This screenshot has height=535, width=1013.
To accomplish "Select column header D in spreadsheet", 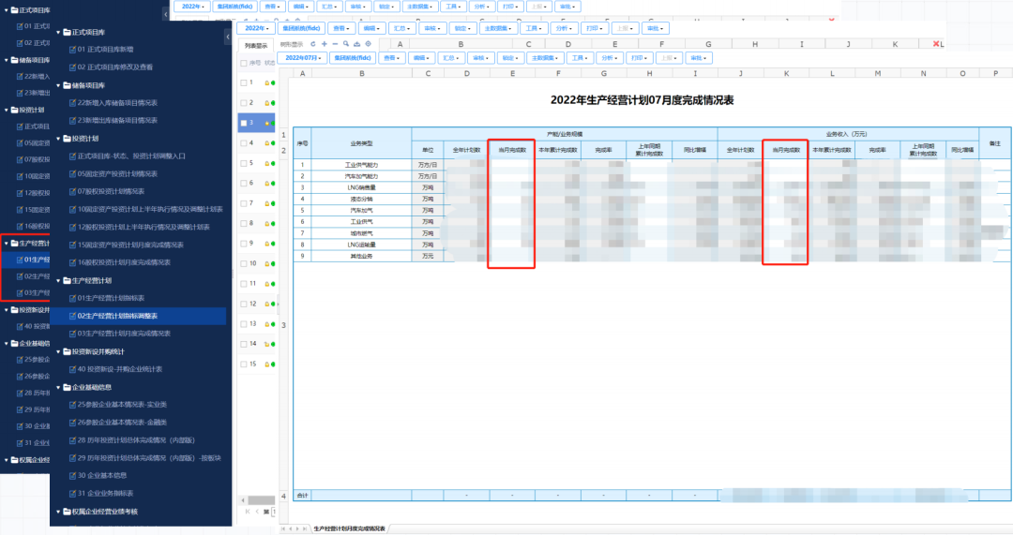I will [x=466, y=74].
